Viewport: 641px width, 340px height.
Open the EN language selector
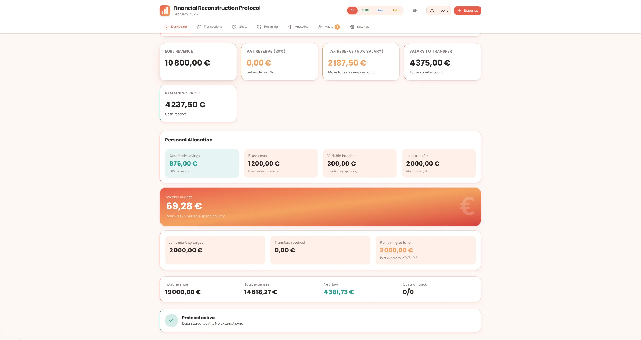pos(415,10)
